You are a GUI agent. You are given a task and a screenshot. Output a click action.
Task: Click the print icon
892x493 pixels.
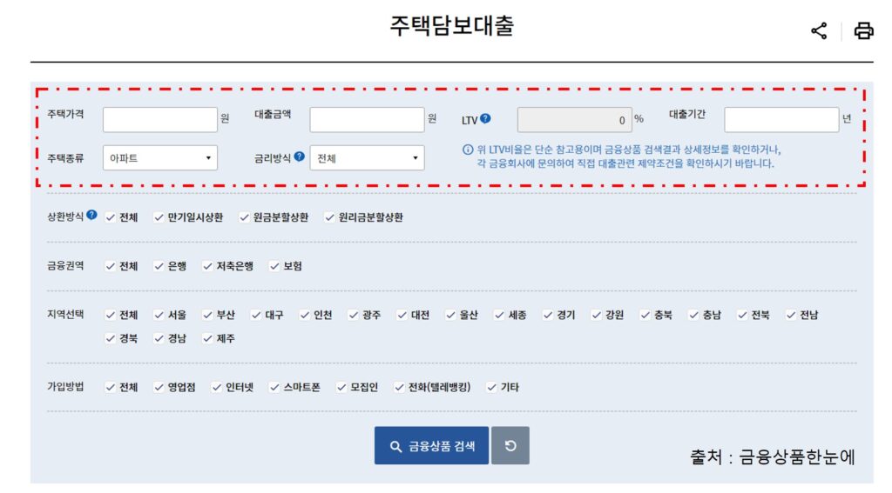coord(863,30)
